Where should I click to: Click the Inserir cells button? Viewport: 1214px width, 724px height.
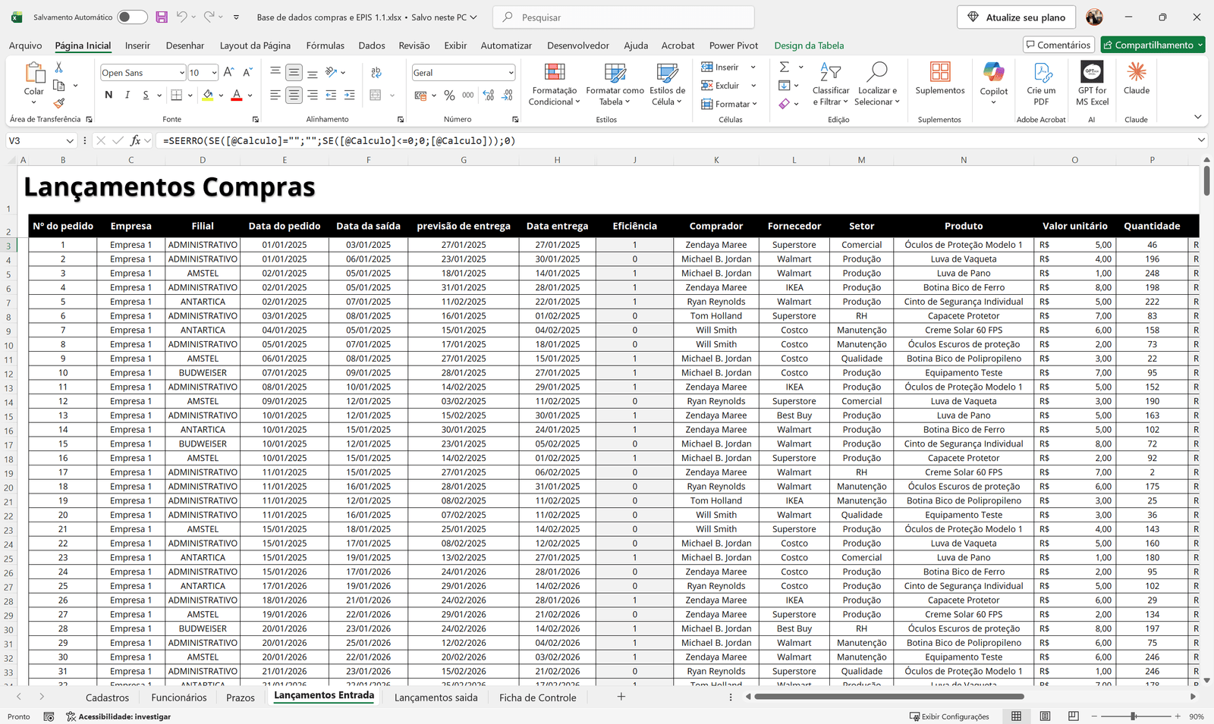[x=720, y=67]
